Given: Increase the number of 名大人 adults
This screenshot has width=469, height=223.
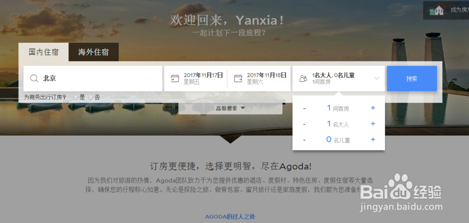Looking at the screenshot, I should click(x=373, y=124).
